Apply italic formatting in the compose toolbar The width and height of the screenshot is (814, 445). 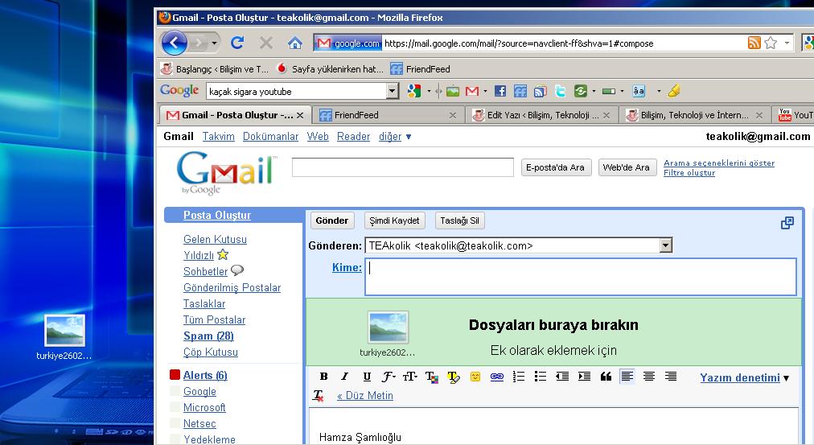coord(344,377)
